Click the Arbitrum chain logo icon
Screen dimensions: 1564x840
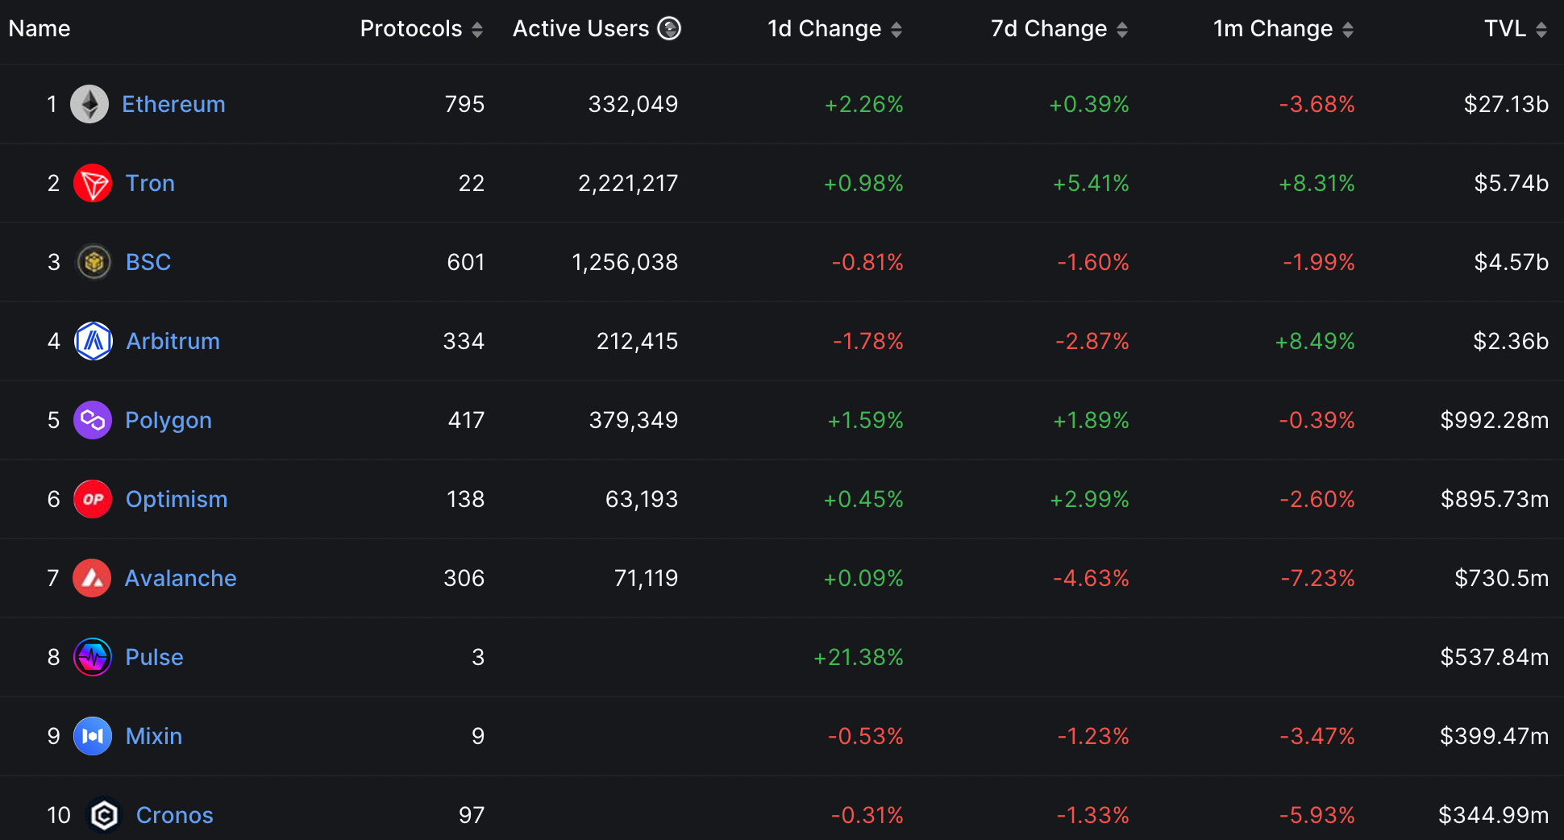(94, 341)
